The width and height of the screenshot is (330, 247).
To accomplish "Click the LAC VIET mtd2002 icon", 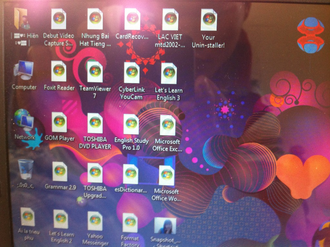I will coord(170,19).
